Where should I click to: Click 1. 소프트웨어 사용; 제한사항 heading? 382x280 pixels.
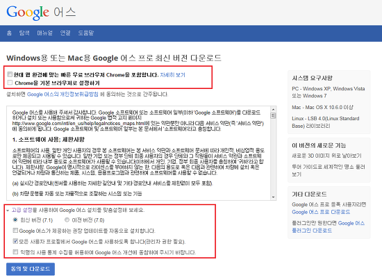point(48,140)
